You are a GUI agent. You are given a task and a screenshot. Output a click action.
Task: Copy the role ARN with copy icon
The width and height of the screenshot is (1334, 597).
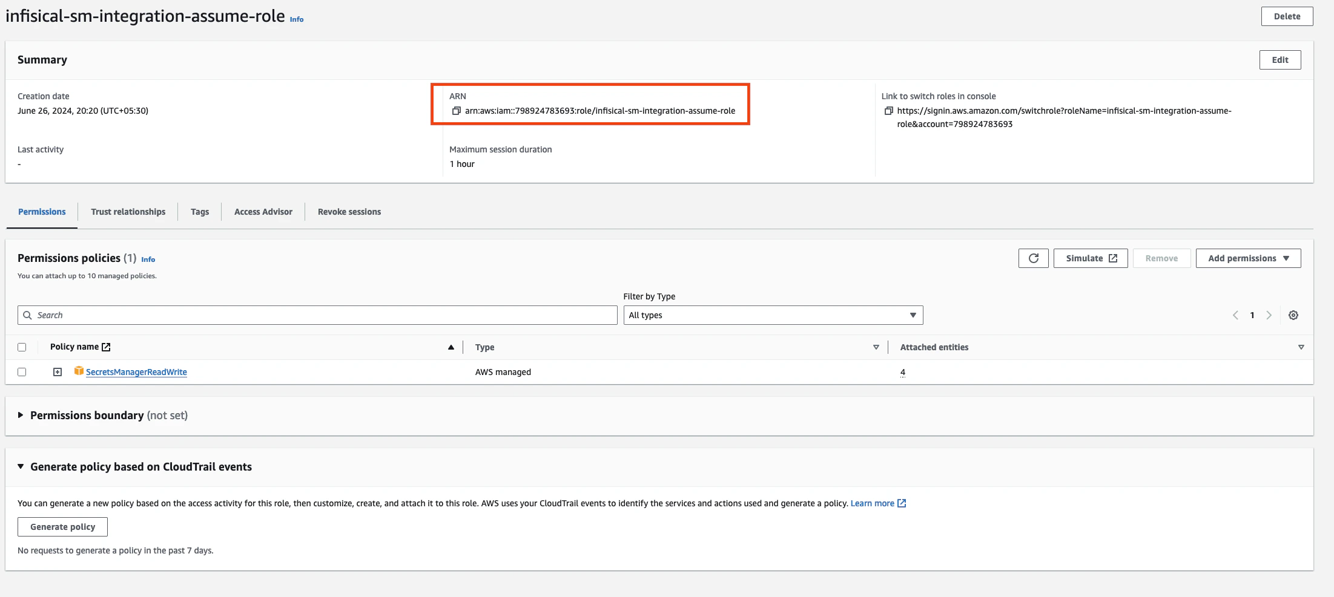(x=457, y=111)
